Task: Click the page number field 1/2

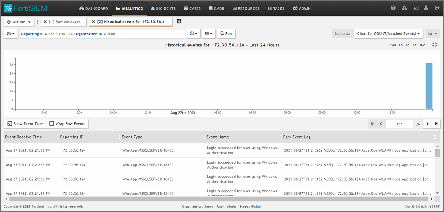Action: pos(399,124)
